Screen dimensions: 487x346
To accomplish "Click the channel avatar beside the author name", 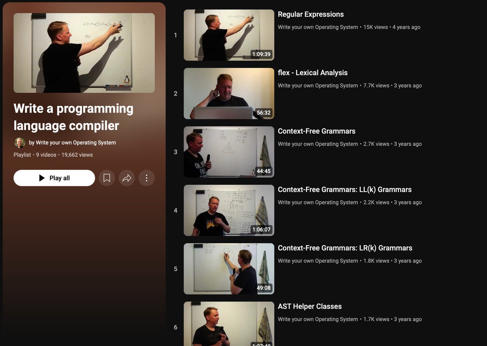I will point(19,143).
